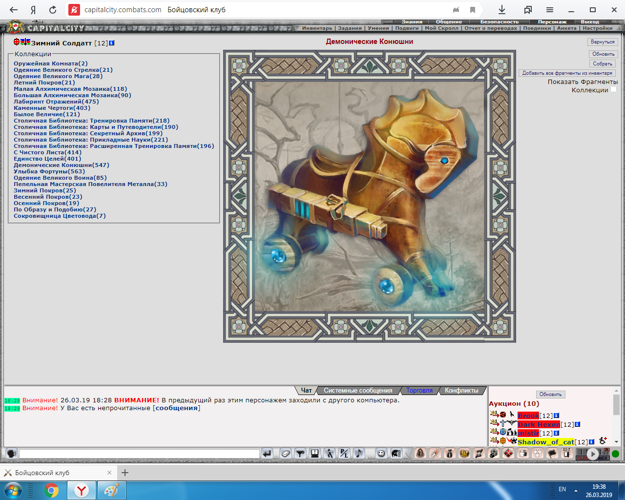Toggle Показать Фрагменты Коллекции checkbox

613,89
